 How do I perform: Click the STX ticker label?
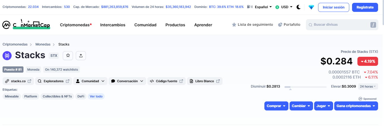(x=54, y=56)
